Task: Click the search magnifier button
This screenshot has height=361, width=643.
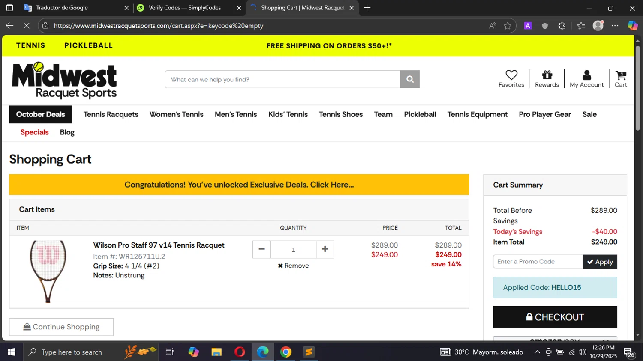Action: [410, 79]
